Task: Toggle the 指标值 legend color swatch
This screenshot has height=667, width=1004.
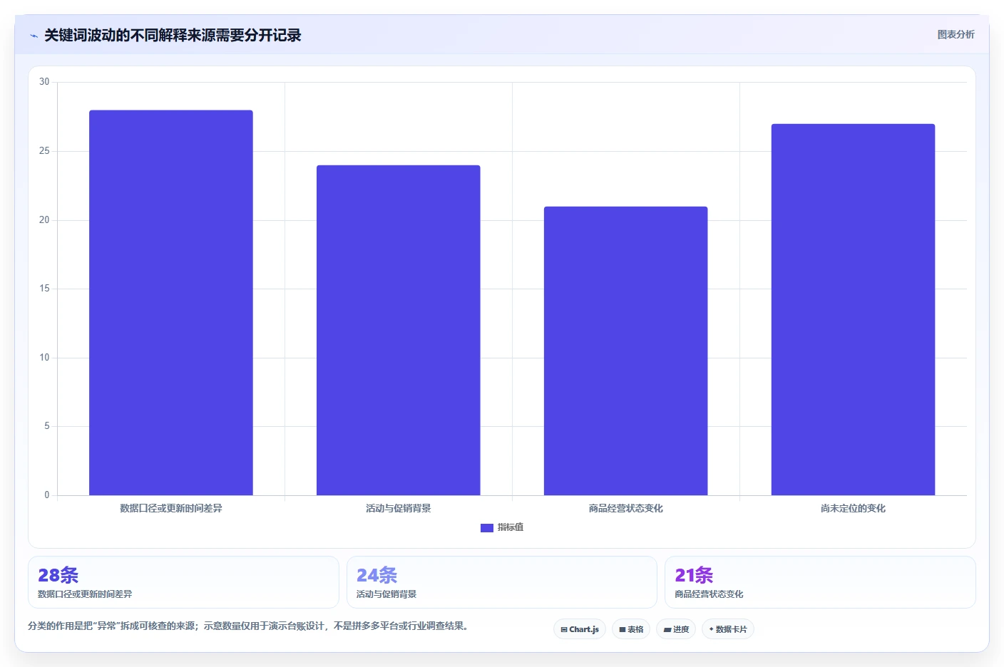Action: 487,528
